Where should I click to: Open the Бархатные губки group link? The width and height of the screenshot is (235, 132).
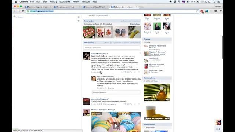[x=156, y=70]
